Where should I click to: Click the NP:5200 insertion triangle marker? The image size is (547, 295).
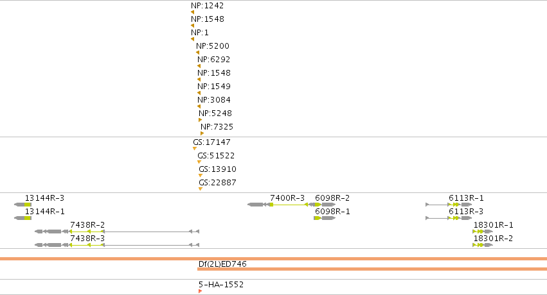point(197,53)
